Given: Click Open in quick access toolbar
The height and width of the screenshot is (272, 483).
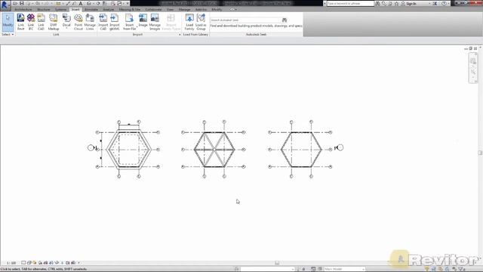Looking at the screenshot, I should (x=15, y=3).
